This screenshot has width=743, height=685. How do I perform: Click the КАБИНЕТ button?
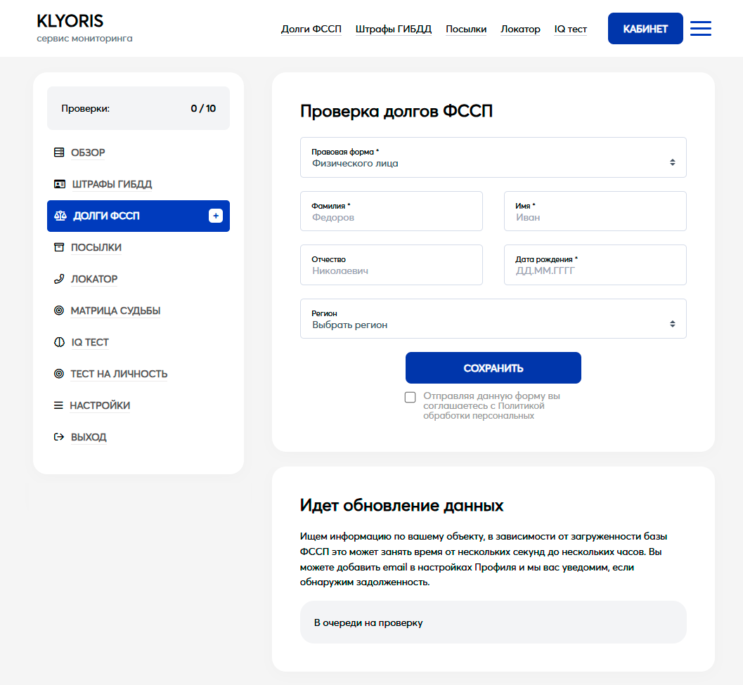[x=645, y=29]
